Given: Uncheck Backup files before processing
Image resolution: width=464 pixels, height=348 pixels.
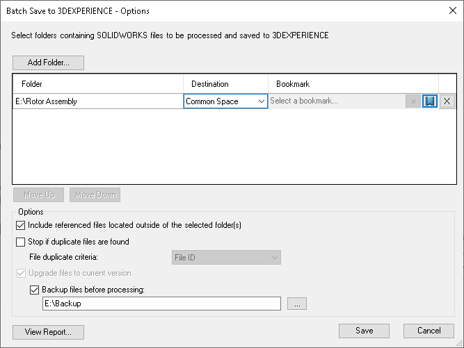Looking at the screenshot, I should click(35, 289).
